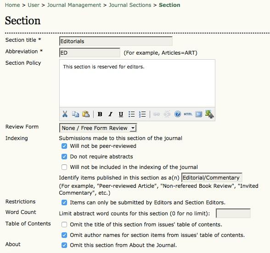Click the Cut scissors icon in editor toolbar
This screenshot has width=270, height=253.
click(65, 114)
